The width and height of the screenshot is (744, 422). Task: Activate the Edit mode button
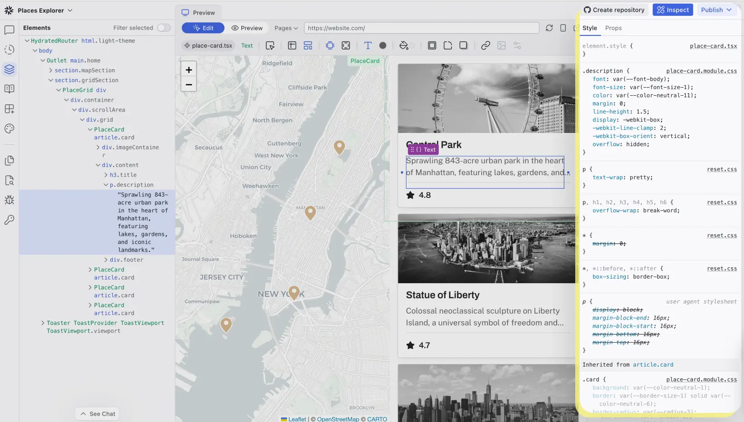[203, 28]
